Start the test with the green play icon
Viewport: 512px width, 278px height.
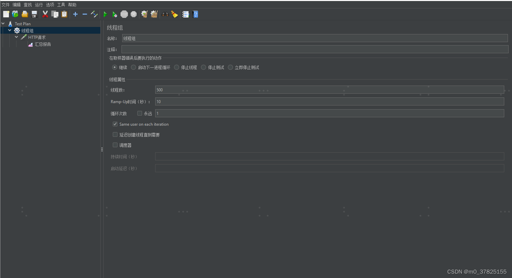point(105,14)
